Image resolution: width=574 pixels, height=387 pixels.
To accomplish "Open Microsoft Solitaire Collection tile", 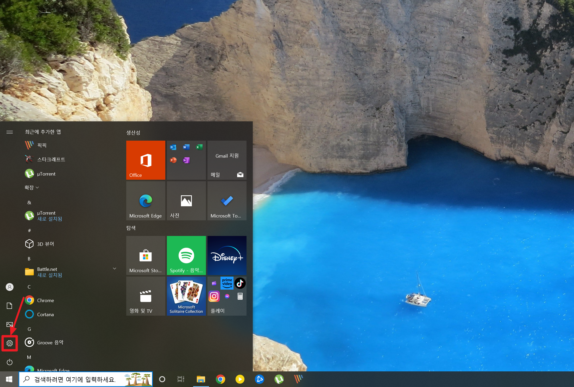I will click(x=186, y=296).
